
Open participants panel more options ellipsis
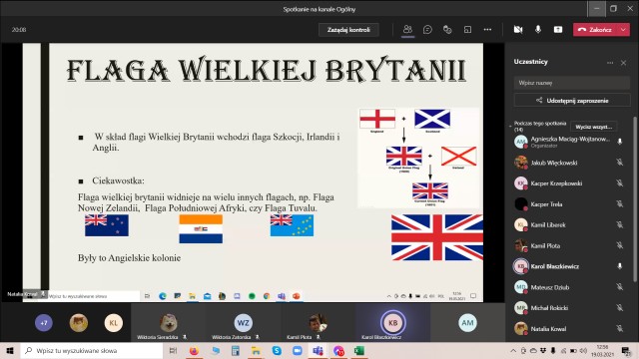610,63
